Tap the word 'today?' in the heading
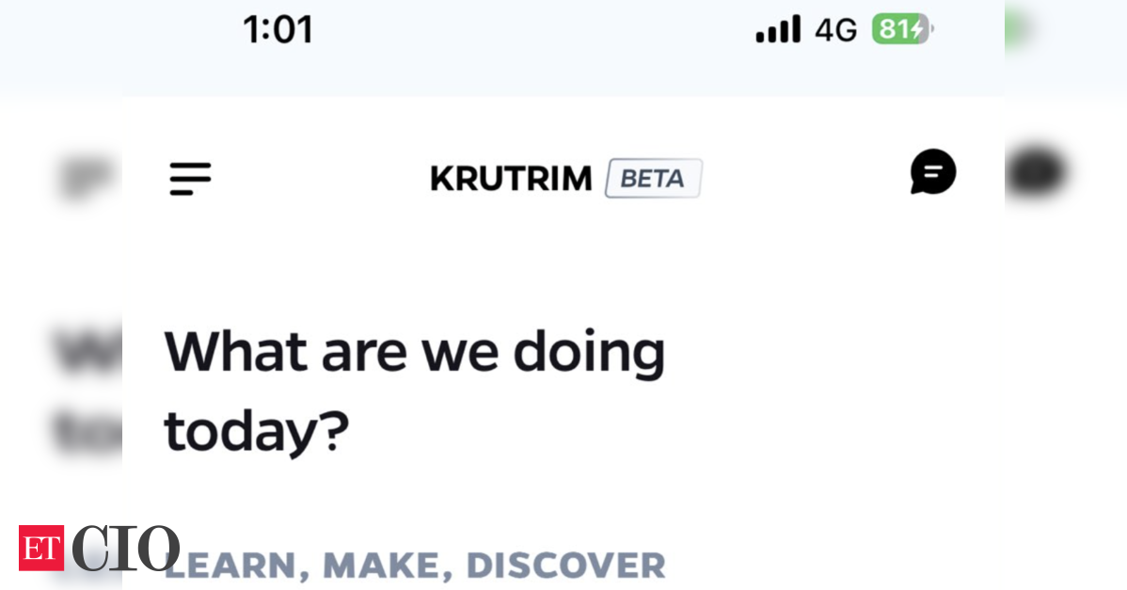The height and width of the screenshot is (590, 1127). (257, 432)
